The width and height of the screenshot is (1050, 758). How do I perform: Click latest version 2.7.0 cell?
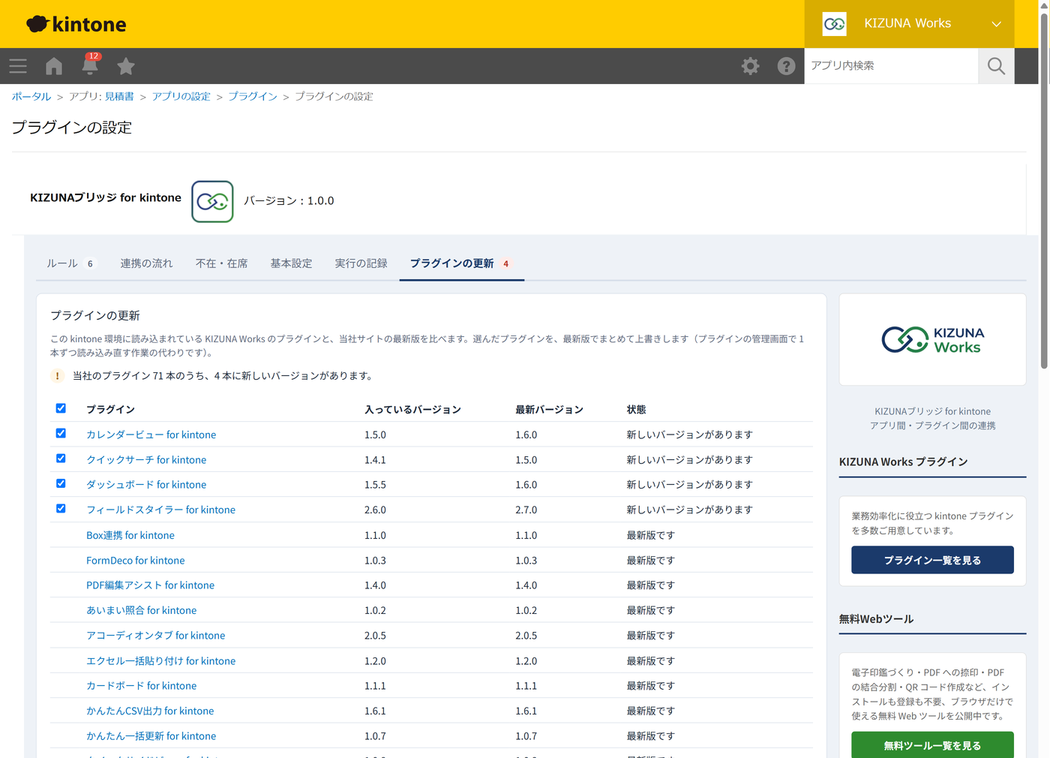point(526,510)
